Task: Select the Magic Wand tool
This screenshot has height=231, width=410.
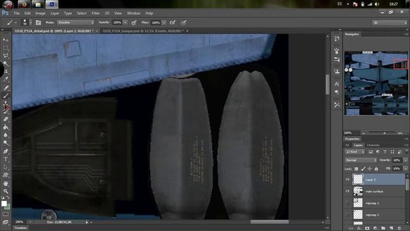Action: tap(6, 64)
